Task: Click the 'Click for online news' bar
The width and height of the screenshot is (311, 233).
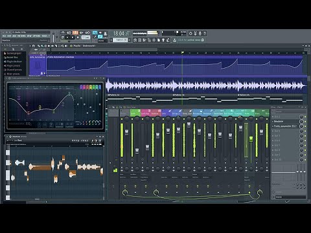Action: tap(191, 40)
